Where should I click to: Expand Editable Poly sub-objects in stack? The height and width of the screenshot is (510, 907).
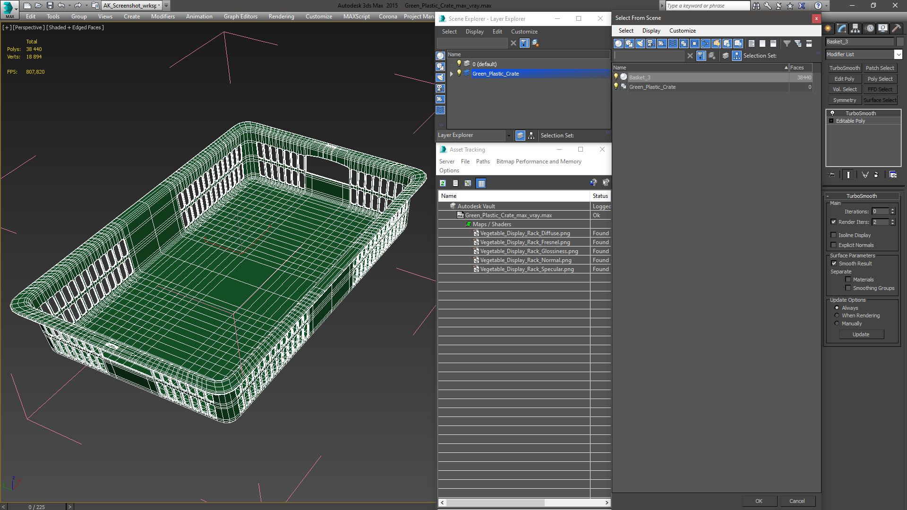click(x=831, y=121)
